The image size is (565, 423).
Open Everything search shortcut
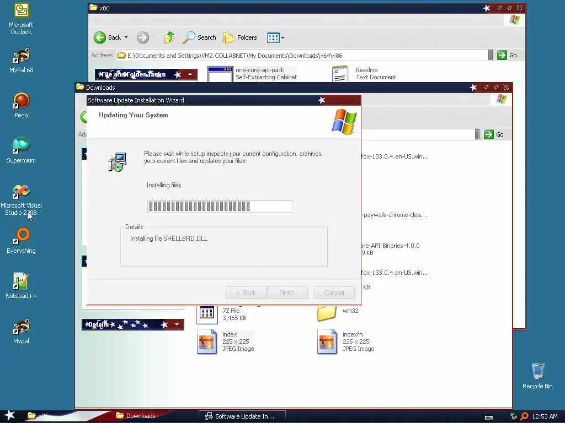point(21,241)
